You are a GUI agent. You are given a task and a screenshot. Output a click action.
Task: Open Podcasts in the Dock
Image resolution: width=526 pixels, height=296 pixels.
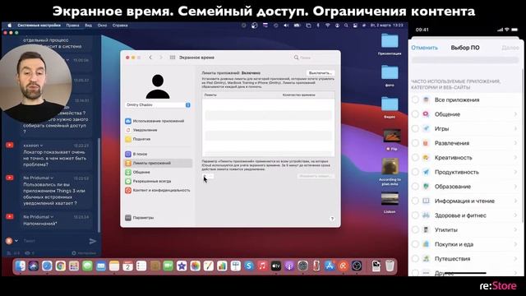[x=289, y=266]
